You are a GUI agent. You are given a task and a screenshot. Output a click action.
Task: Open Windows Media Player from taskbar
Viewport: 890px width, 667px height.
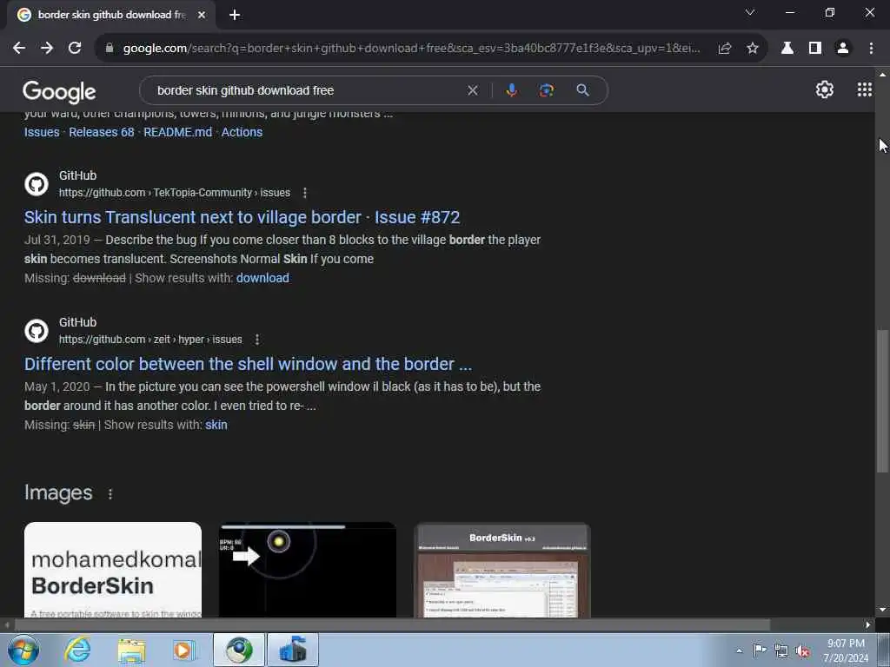tap(184, 650)
